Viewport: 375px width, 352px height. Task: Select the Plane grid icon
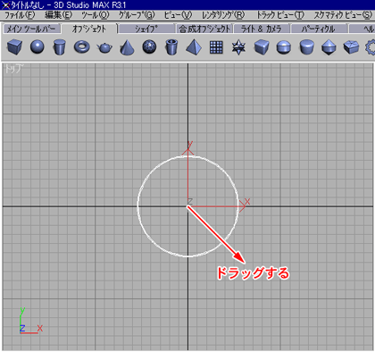(x=216, y=47)
